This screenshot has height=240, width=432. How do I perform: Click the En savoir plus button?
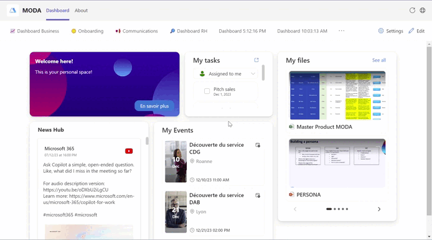click(x=154, y=106)
